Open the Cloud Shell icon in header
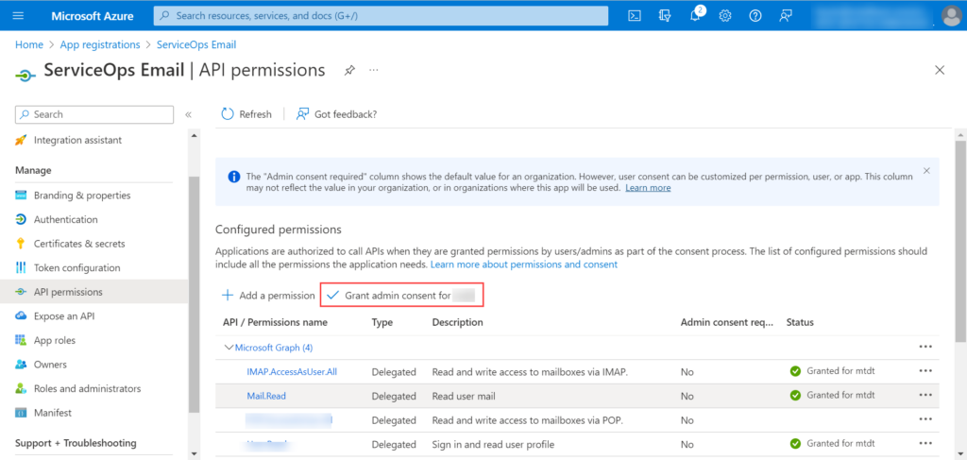This screenshot has height=460, width=967. tap(636, 15)
